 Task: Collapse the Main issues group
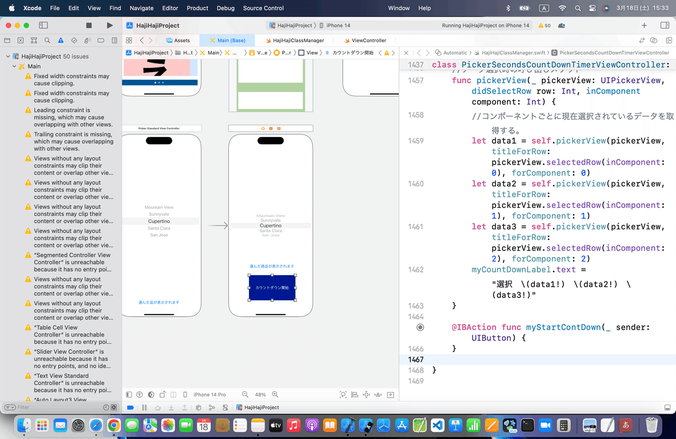[x=15, y=66]
